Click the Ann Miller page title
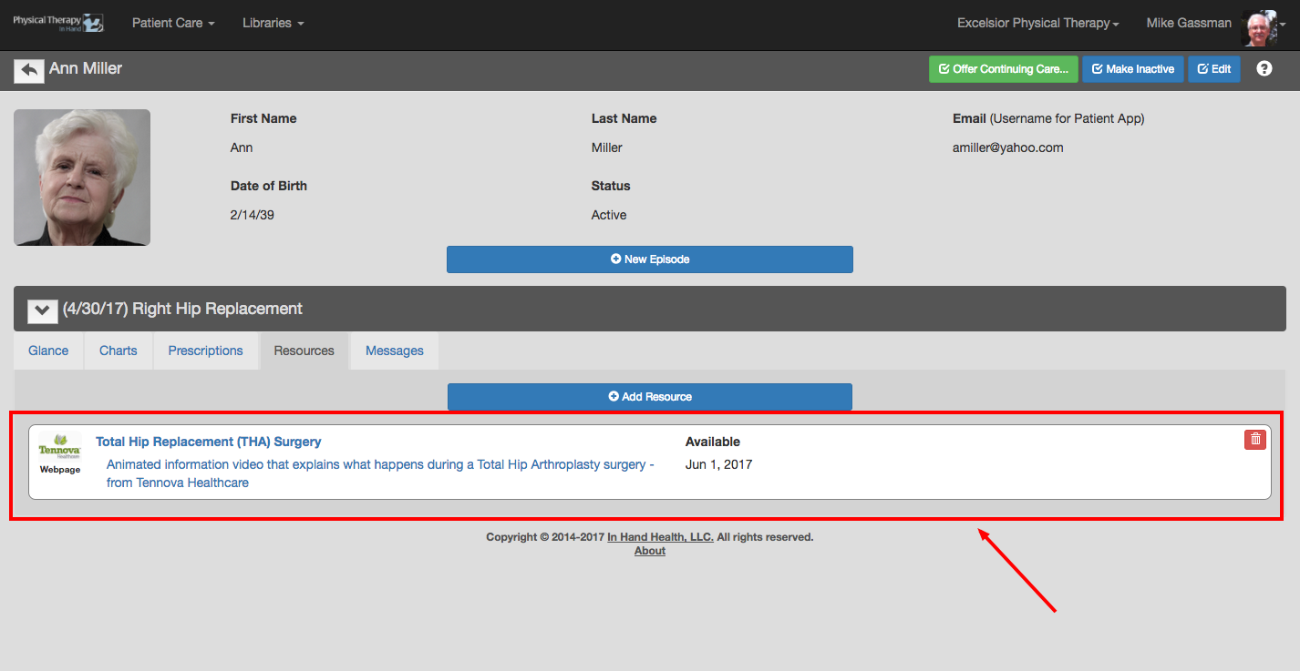Viewport: 1300px width, 671px height. point(86,68)
